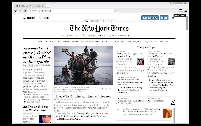Click the thumbnail beside All Eyes on Roberts
The width and height of the screenshot is (201, 126).
coord(45,119)
